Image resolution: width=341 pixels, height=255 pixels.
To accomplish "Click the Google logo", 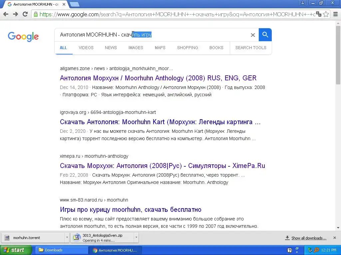I will [23, 37].
